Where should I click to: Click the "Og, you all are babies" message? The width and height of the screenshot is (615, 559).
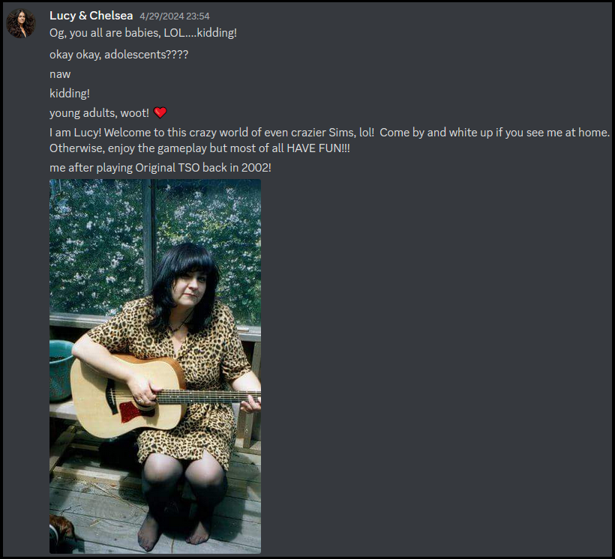click(143, 32)
